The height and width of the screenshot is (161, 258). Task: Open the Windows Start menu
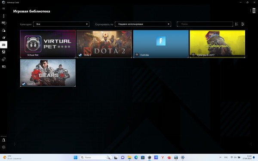[76, 158]
